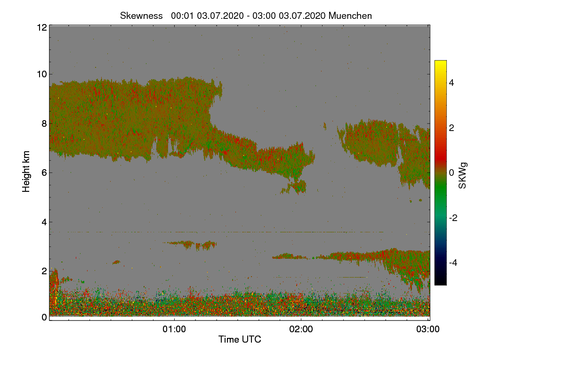The width and height of the screenshot is (565, 377).
Task: Click the "02:00" time tick label
Action: 301,329
